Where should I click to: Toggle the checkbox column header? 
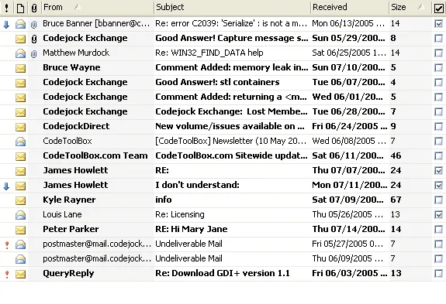[x=439, y=9]
